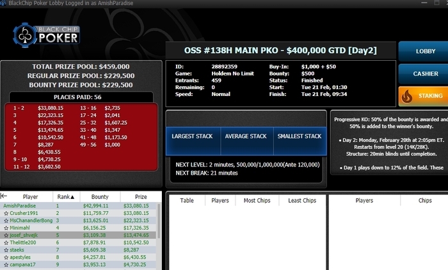Click the Status Finished value
The width and height of the screenshot is (448, 270).
(x=312, y=81)
